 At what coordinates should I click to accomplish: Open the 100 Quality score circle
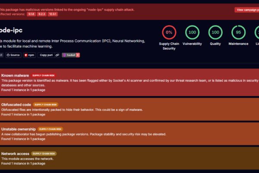(215, 32)
